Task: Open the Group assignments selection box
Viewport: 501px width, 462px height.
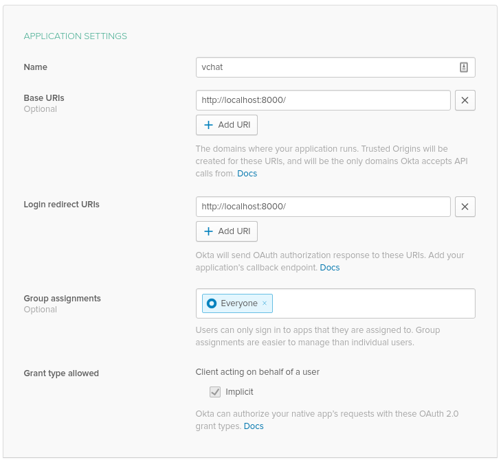Action: (x=371, y=303)
